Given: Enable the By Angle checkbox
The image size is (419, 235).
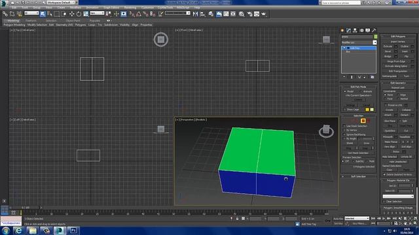Looking at the screenshot, I should pos(344,139).
